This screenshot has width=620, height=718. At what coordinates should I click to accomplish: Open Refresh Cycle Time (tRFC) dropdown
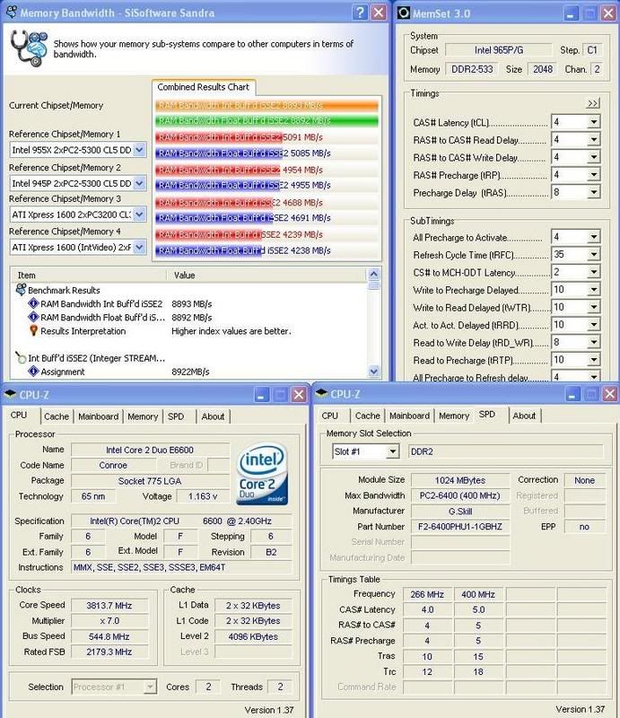[x=593, y=254]
